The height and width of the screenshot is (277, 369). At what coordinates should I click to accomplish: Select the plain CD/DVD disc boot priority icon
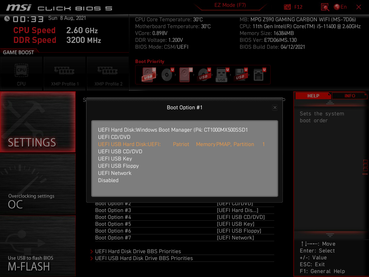167,75
